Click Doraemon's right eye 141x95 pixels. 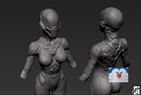121,72
